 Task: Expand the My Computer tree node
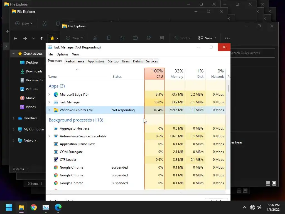[x=13, y=129]
